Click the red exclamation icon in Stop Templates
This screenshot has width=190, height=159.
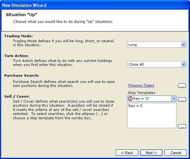point(130,99)
